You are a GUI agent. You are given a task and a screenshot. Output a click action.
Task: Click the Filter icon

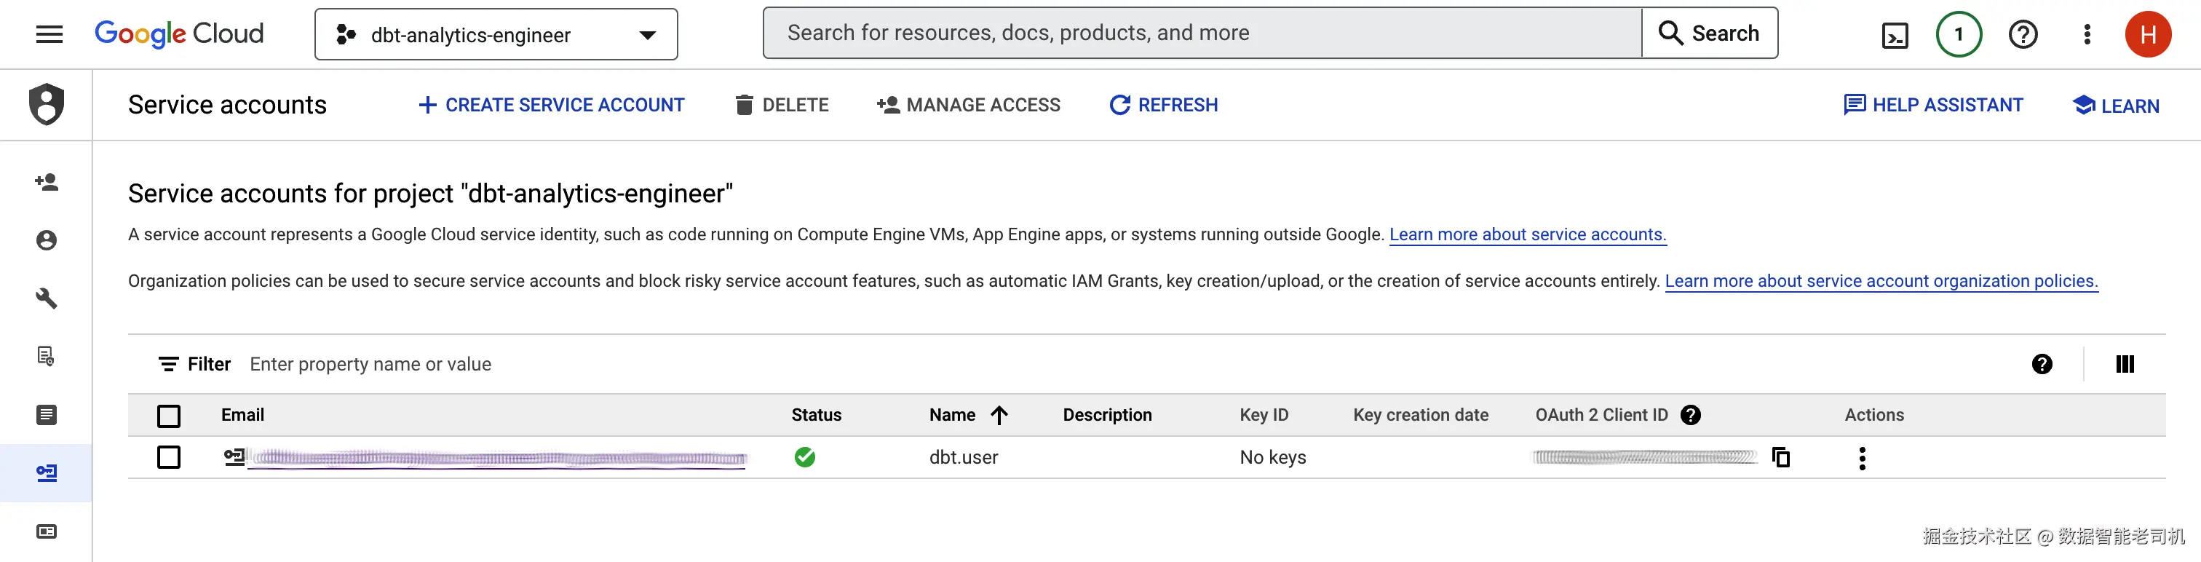pyautogui.click(x=168, y=365)
